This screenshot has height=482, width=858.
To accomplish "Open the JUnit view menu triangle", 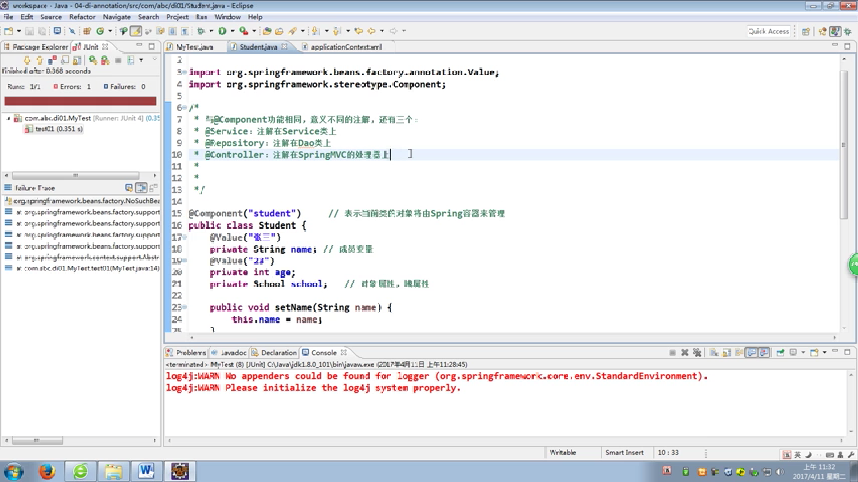I will (x=155, y=59).
